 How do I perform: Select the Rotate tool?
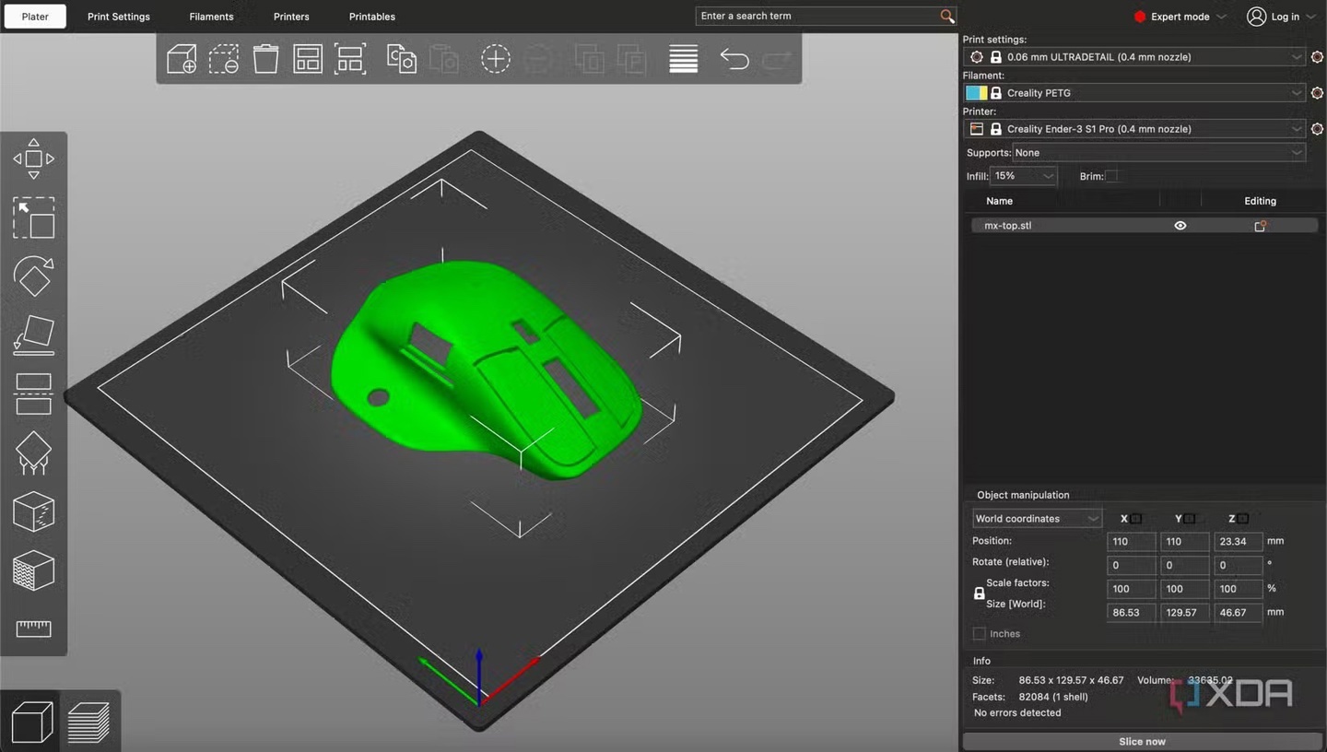click(33, 276)
